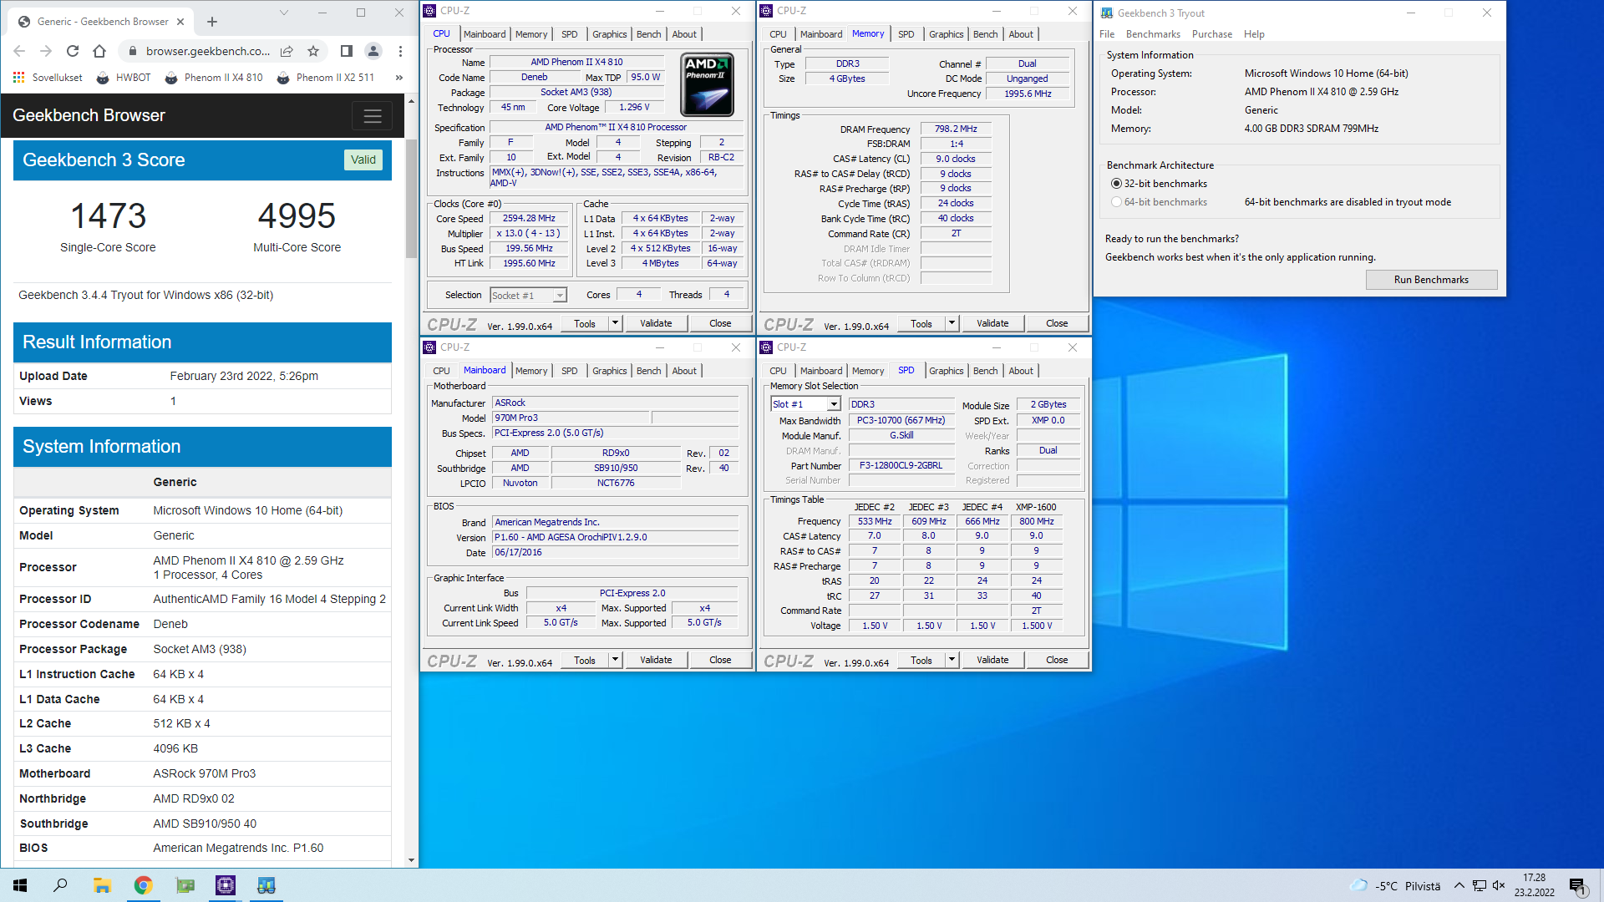
Task: Open HWBOT bookmark
Action: tap(124, 78)
